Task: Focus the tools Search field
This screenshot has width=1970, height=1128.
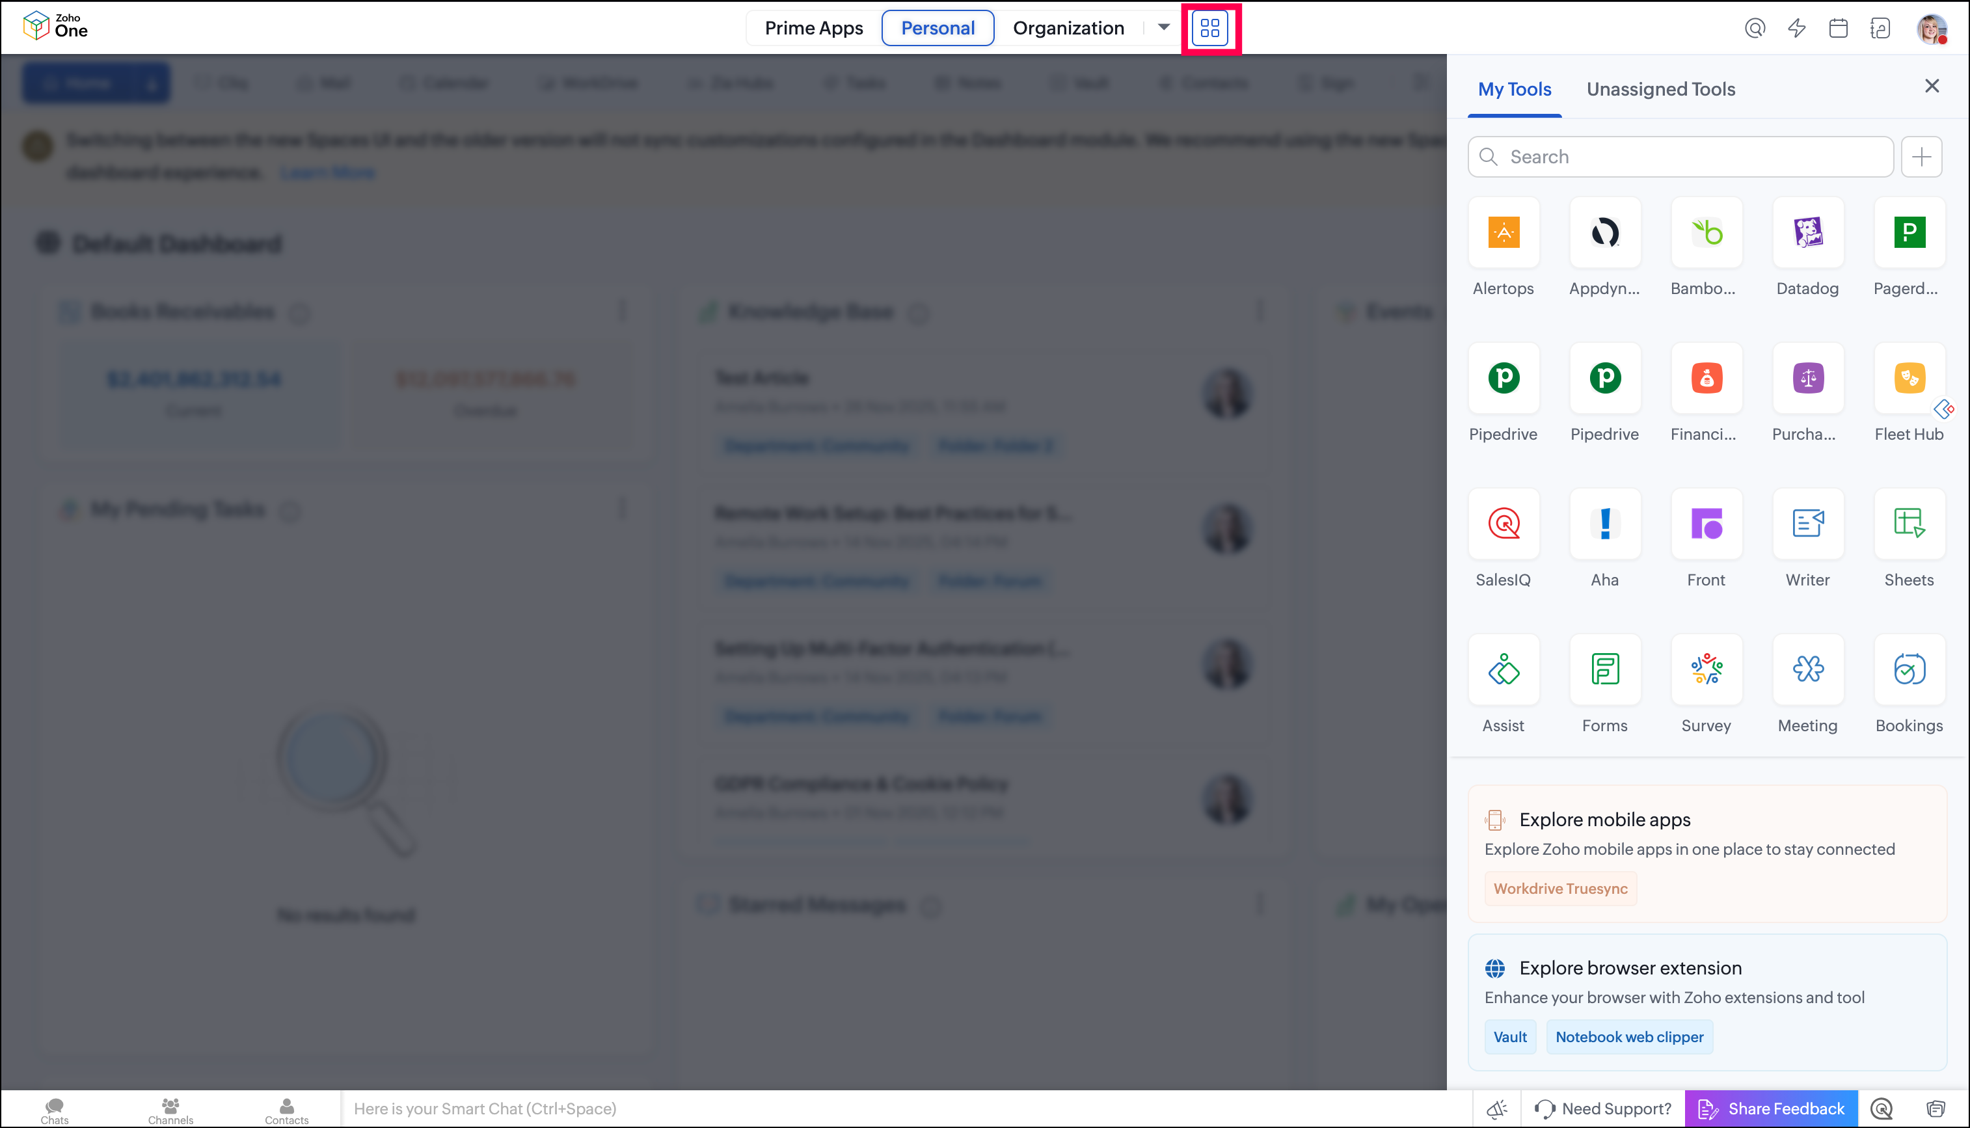Action: (1680, 157)
